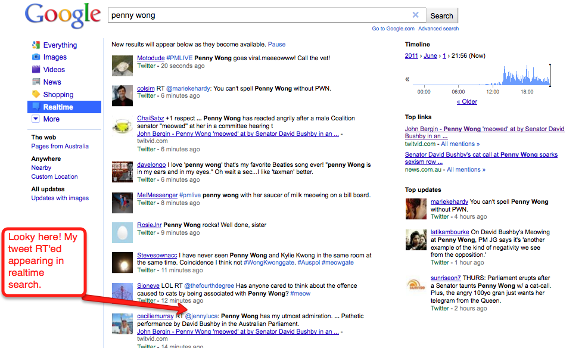Viewport: 585px width, 348px height.
Task: Click the Realtime speech bubble icon
Action: coord(36,107)
